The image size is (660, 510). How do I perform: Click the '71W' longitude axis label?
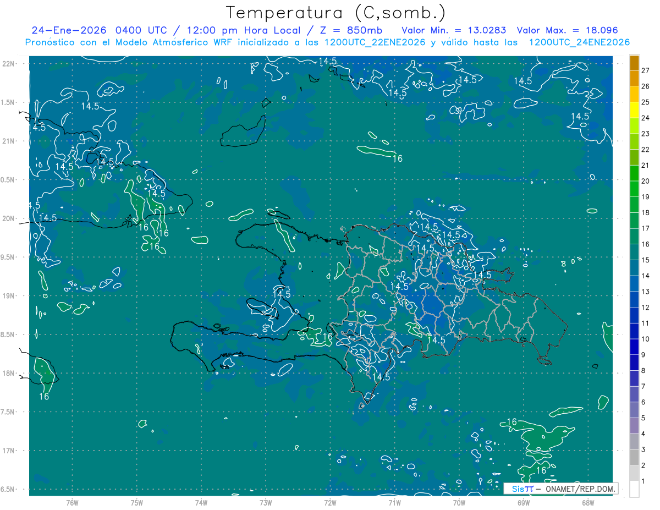[394, 503]
